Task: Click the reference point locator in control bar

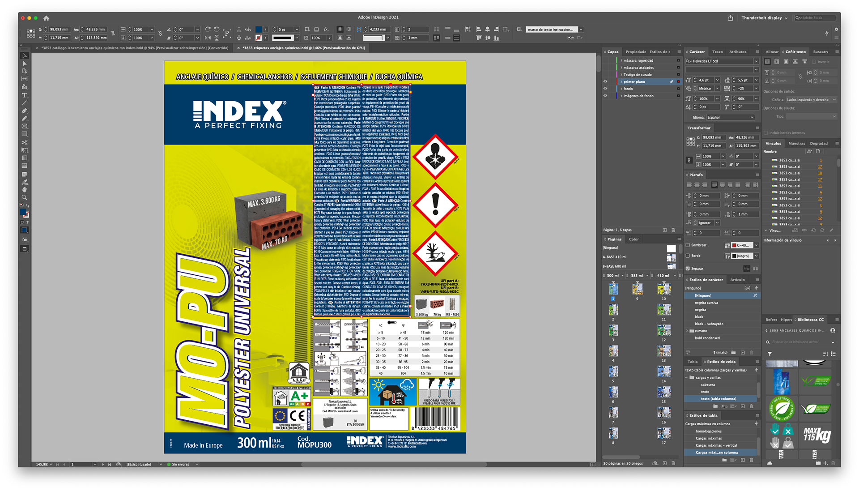Action: [31, 34]
